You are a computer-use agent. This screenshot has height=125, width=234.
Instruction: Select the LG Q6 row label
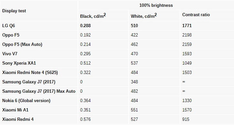(x=8, y=26)
